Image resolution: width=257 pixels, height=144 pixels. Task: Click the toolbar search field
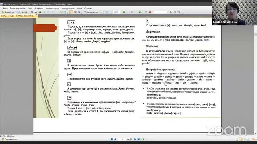pyautogui.click(x=160, y=12)
